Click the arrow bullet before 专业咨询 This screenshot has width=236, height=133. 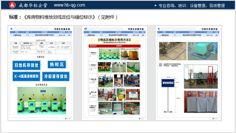[156, 5]
